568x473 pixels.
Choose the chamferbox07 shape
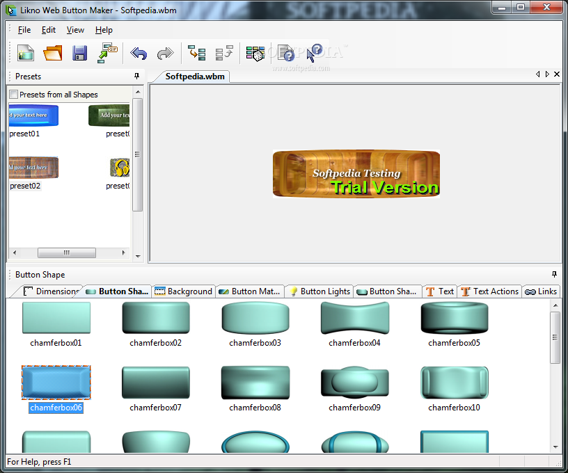(156, 383)
